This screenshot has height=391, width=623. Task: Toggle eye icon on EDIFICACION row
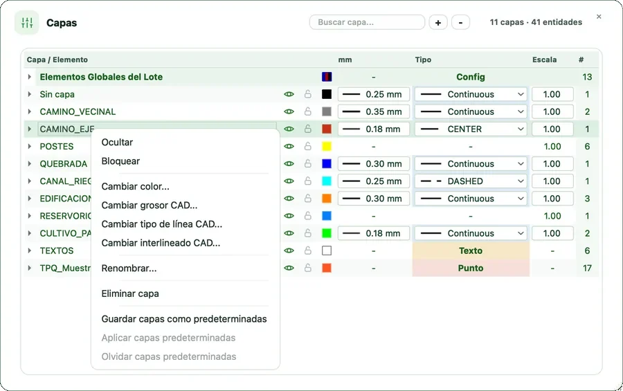pos(289,199)
